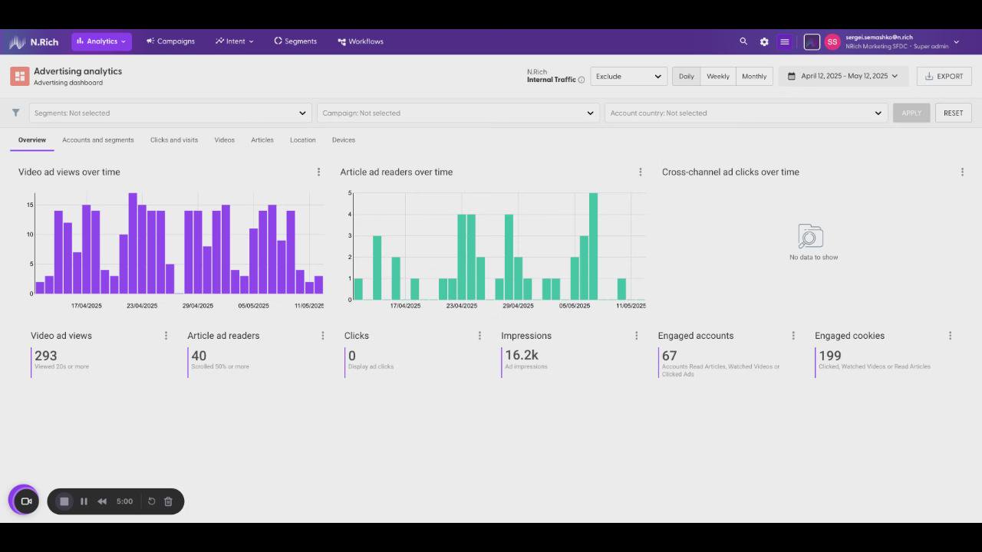Open Cross-channel ad clicks options menu
This screenshot has width=982, height=552.
click(x=962, y=172)
